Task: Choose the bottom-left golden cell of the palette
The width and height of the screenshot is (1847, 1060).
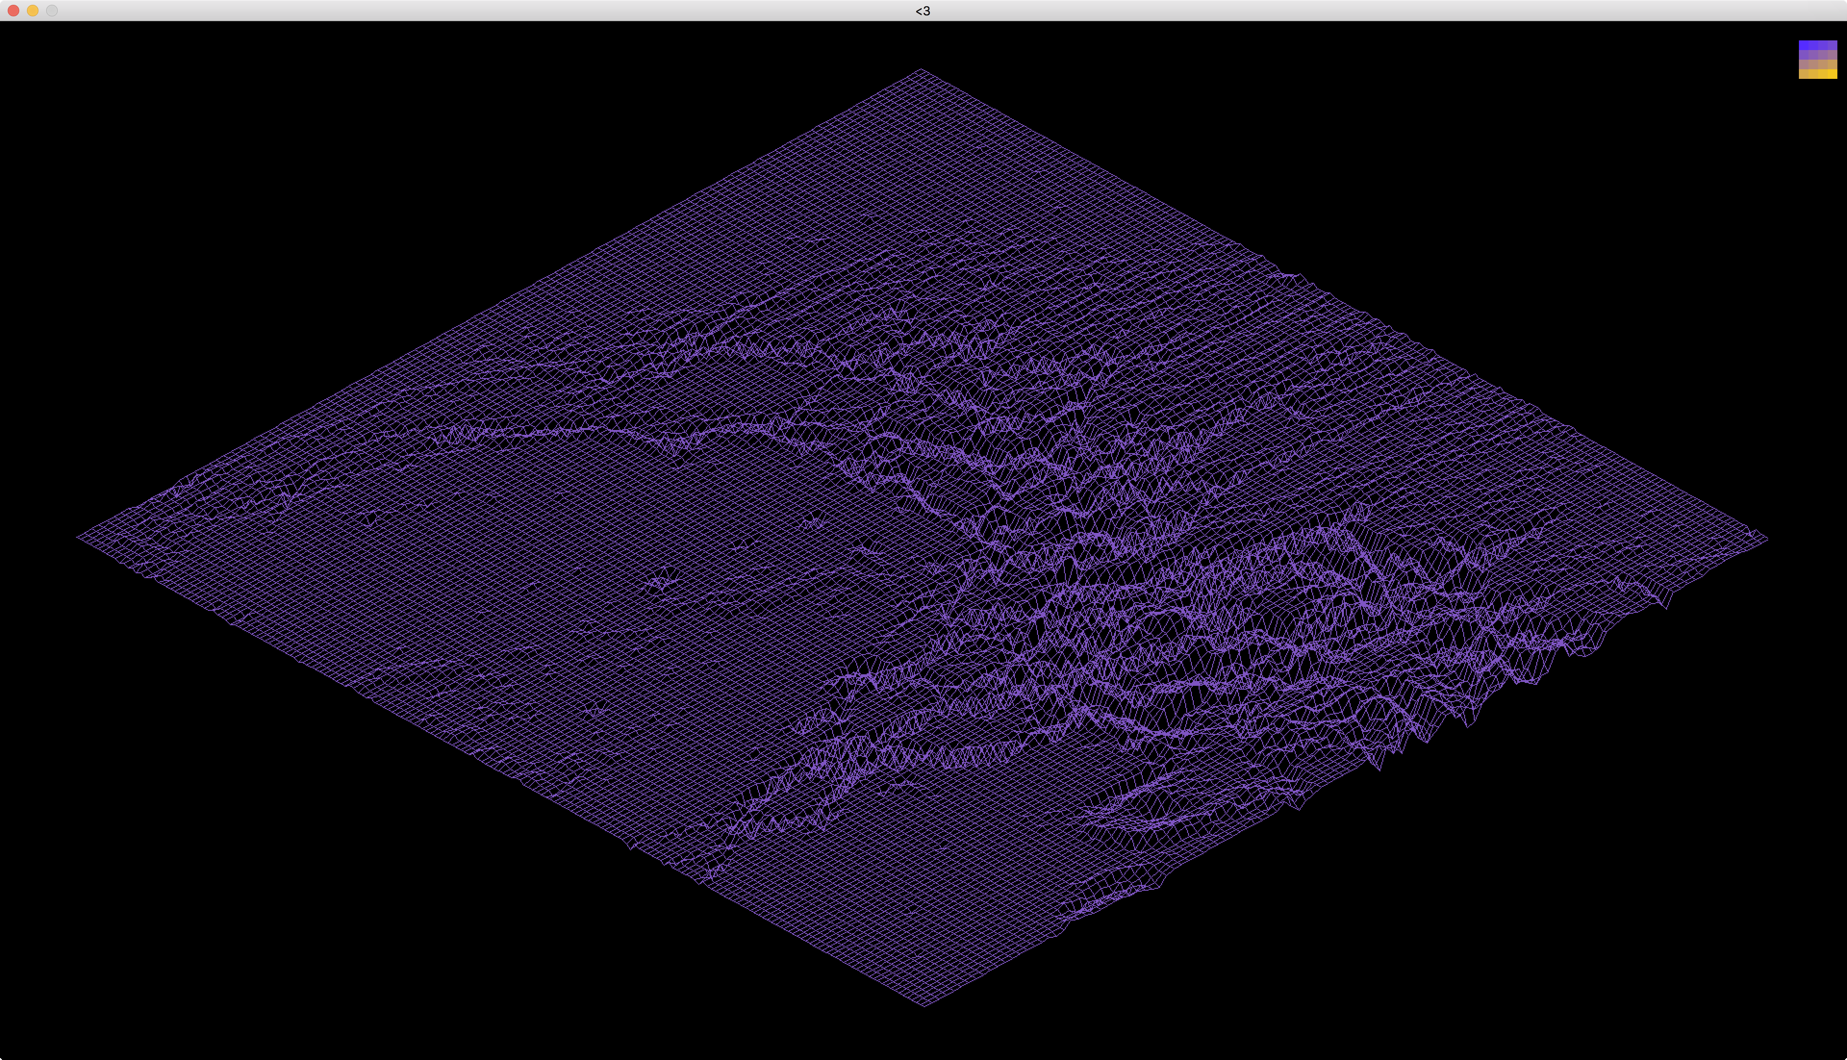Action: [1804, 74]
